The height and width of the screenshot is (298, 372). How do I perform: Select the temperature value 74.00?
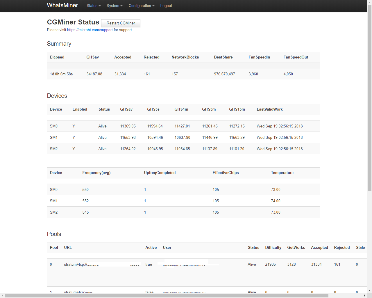[x=276, y=201]
